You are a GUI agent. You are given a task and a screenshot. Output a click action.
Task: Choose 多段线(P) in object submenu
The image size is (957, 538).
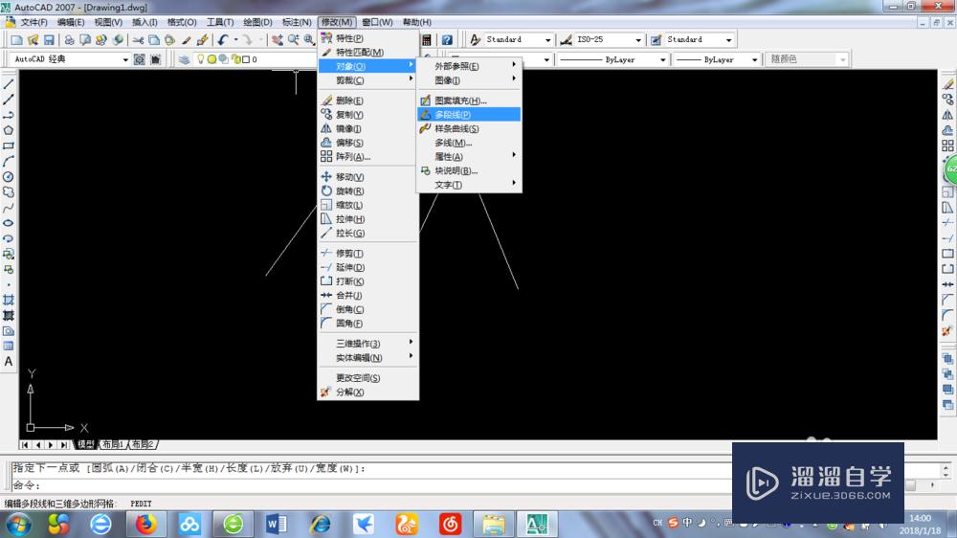coord(469,114)
